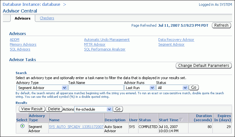Open SYS_AUTO_SPCADV task name link
The height and width of the screenshot is (137, 235).
[x=76, y=127]
